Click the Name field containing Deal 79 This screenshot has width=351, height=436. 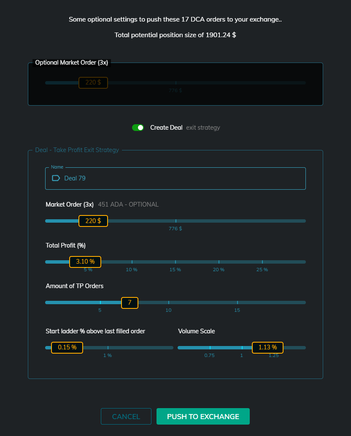tap(181, 178)
